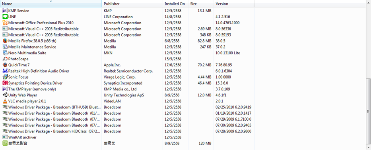Select the Sonic Focus icon
371x150 pixels.
point(5,77)
